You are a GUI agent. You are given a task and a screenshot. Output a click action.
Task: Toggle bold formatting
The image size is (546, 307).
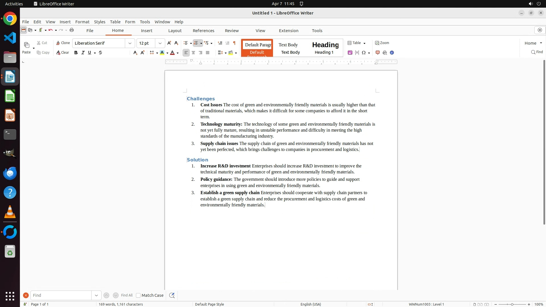(x=76, y=53)
